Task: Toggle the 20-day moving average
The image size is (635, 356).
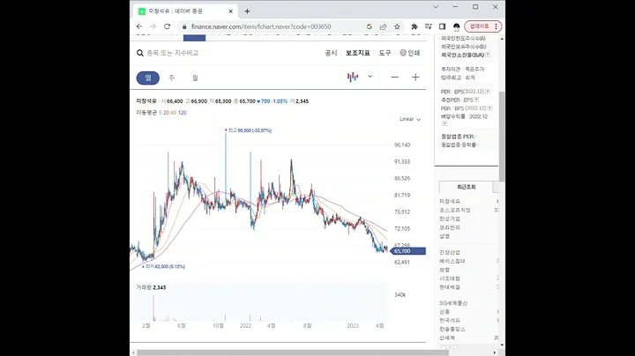Action: 166,113
